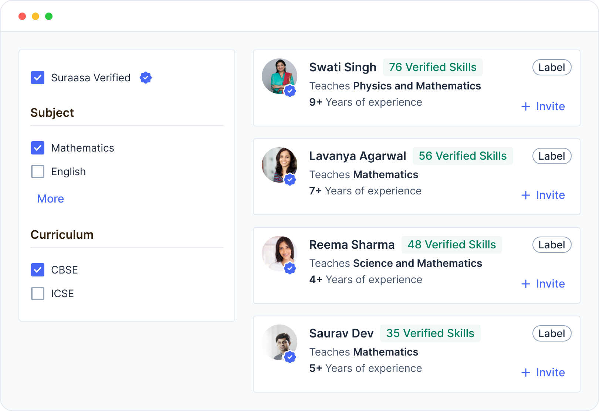The width and height of the screenshot is (599, 411).
Task: Click the verified badge on Swati Singh's photo
Action: pyautogui.click(x=290, y=91)
